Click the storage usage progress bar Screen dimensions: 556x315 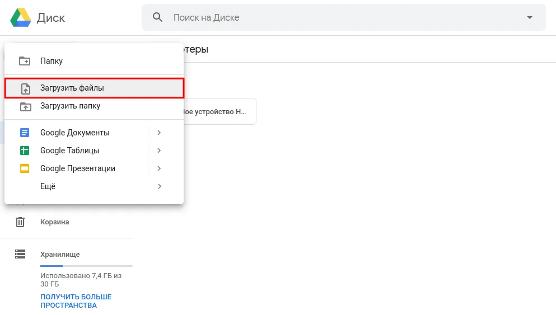point(86,266)
